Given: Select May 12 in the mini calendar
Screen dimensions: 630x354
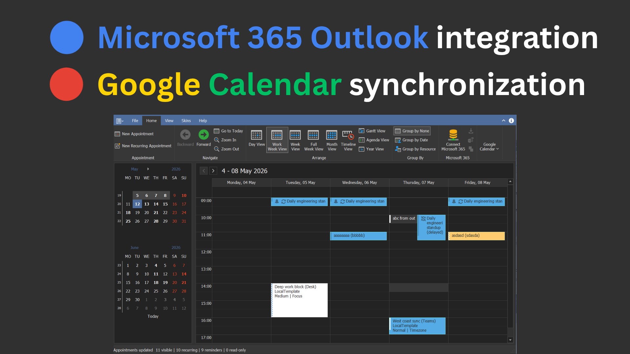Looking at the screenshot, I should (137, 204).
